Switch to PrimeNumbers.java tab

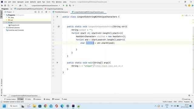click(x=61, y=12)
